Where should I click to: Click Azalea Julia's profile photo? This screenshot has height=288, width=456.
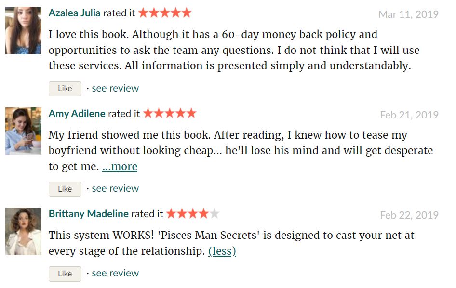coord(23,30)
